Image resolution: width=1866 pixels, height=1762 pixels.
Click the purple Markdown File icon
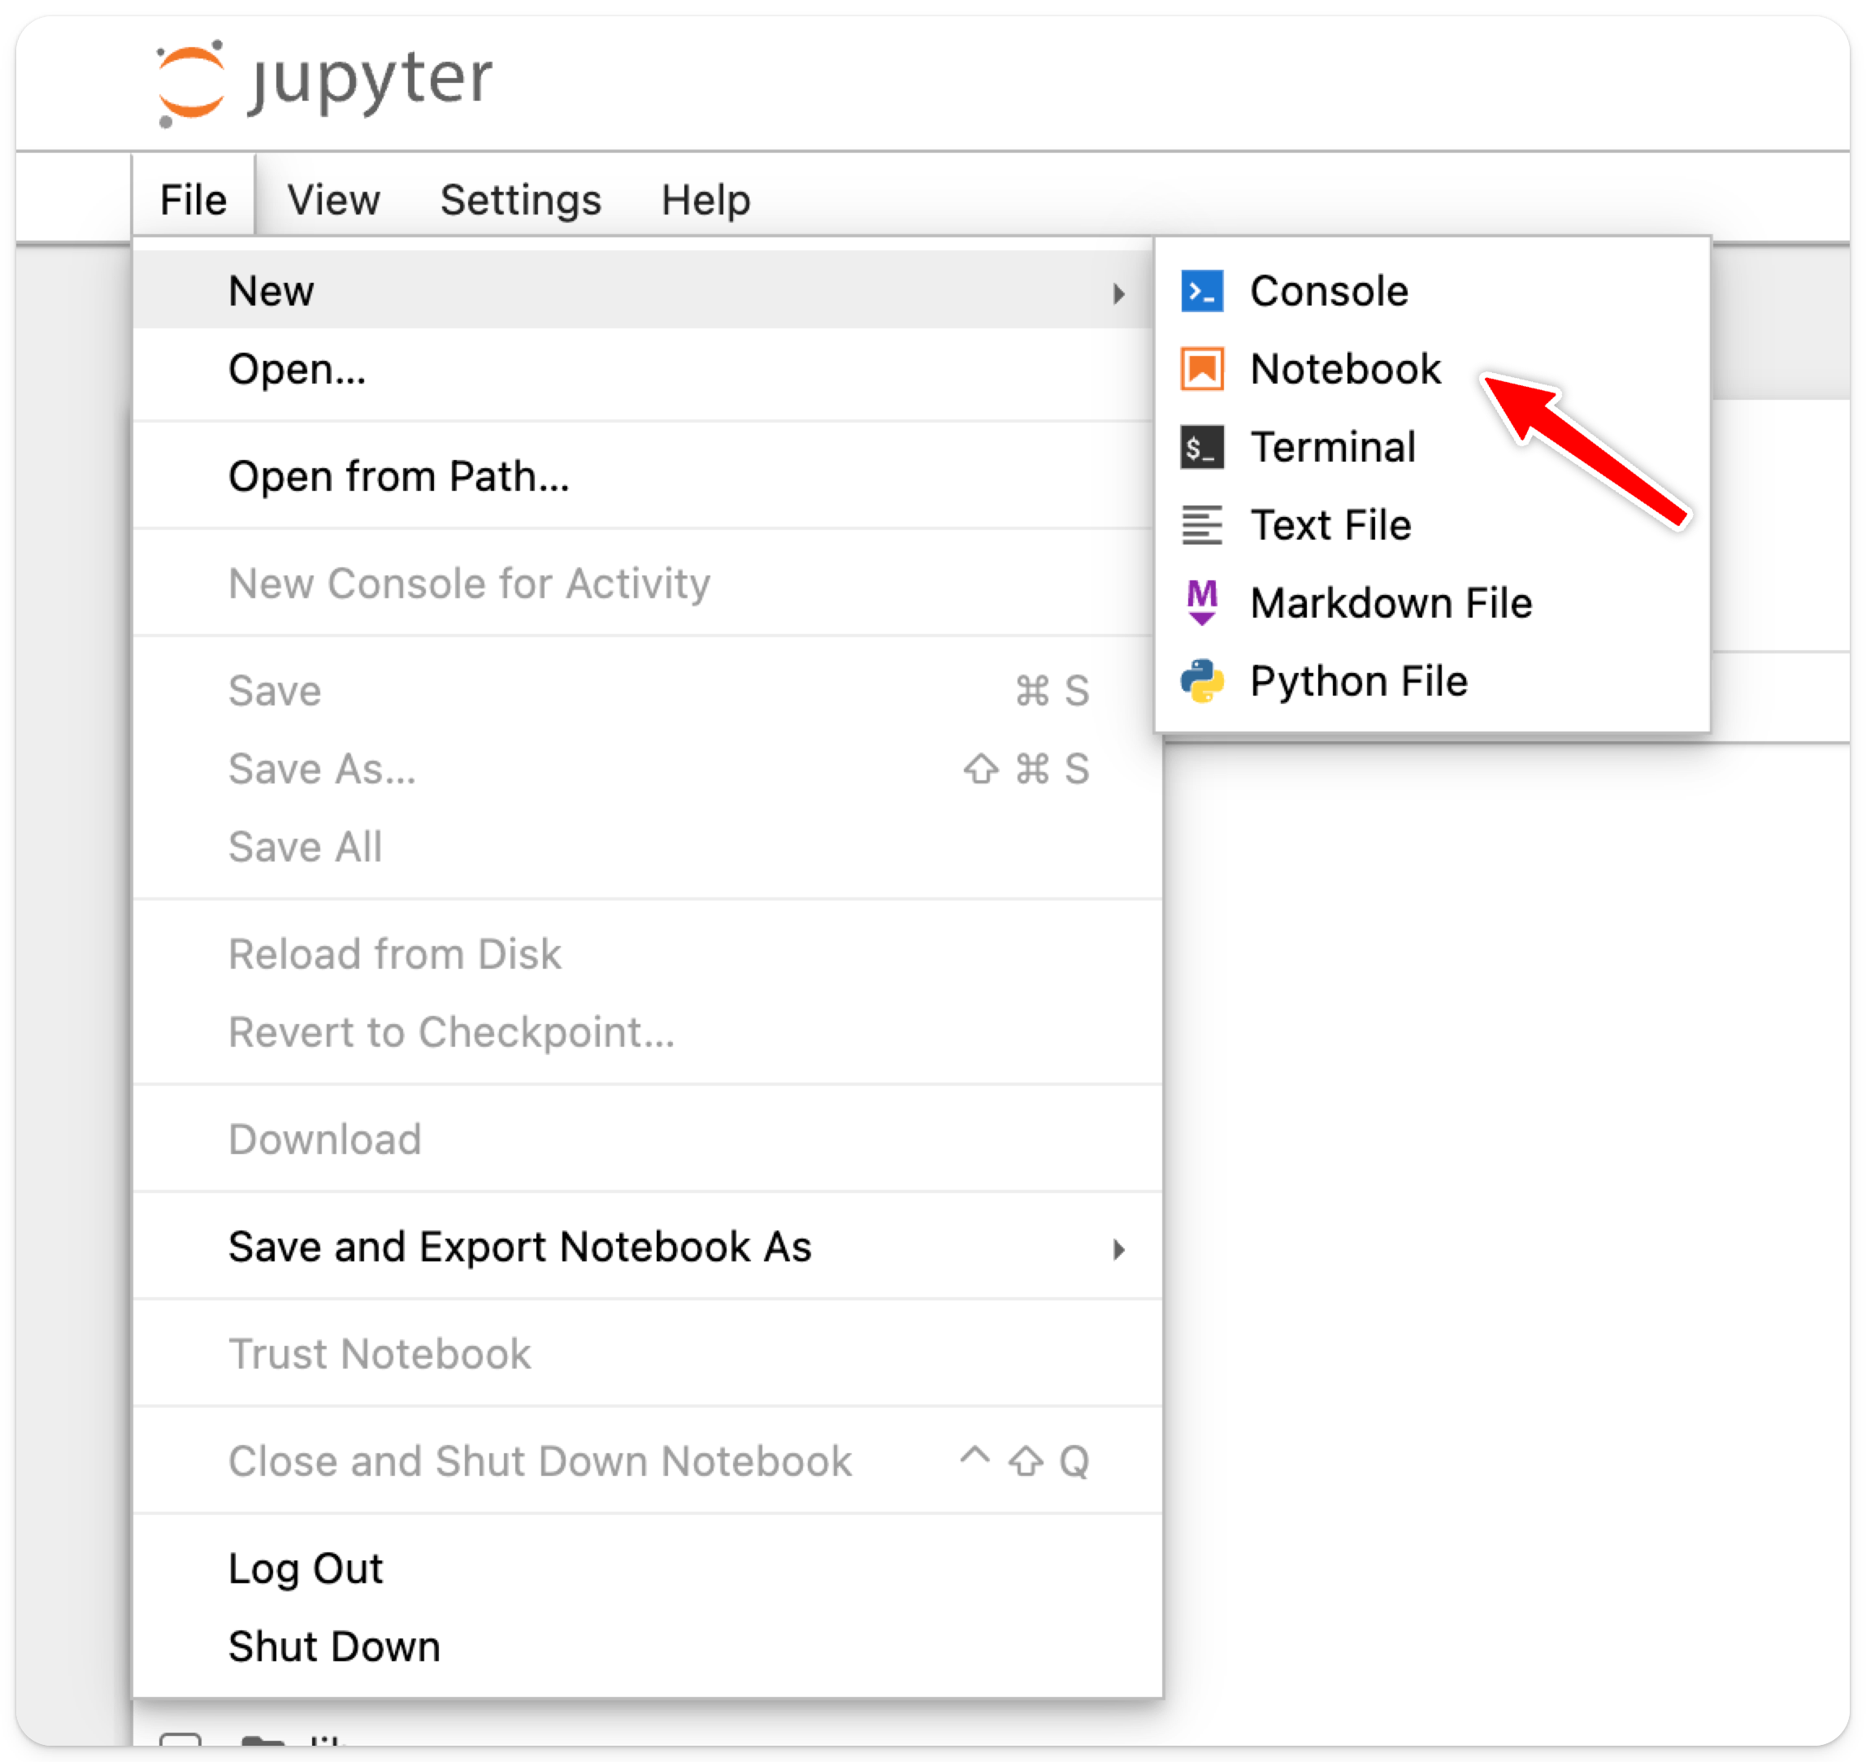point(1201,603)
